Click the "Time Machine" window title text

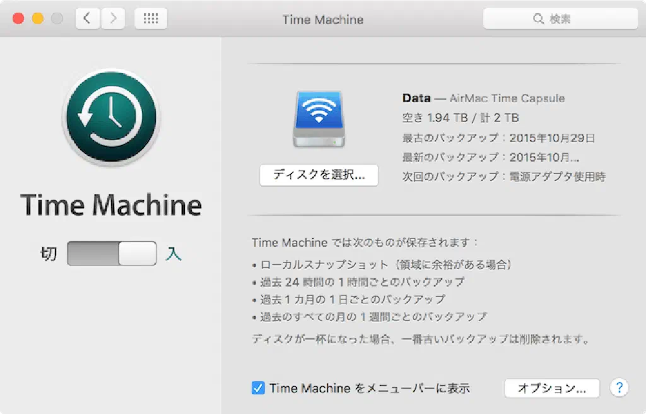coord(322,20)
